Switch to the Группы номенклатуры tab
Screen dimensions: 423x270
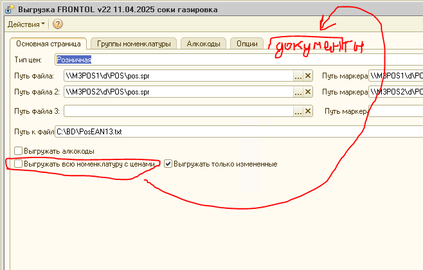(x=134, y=44)
